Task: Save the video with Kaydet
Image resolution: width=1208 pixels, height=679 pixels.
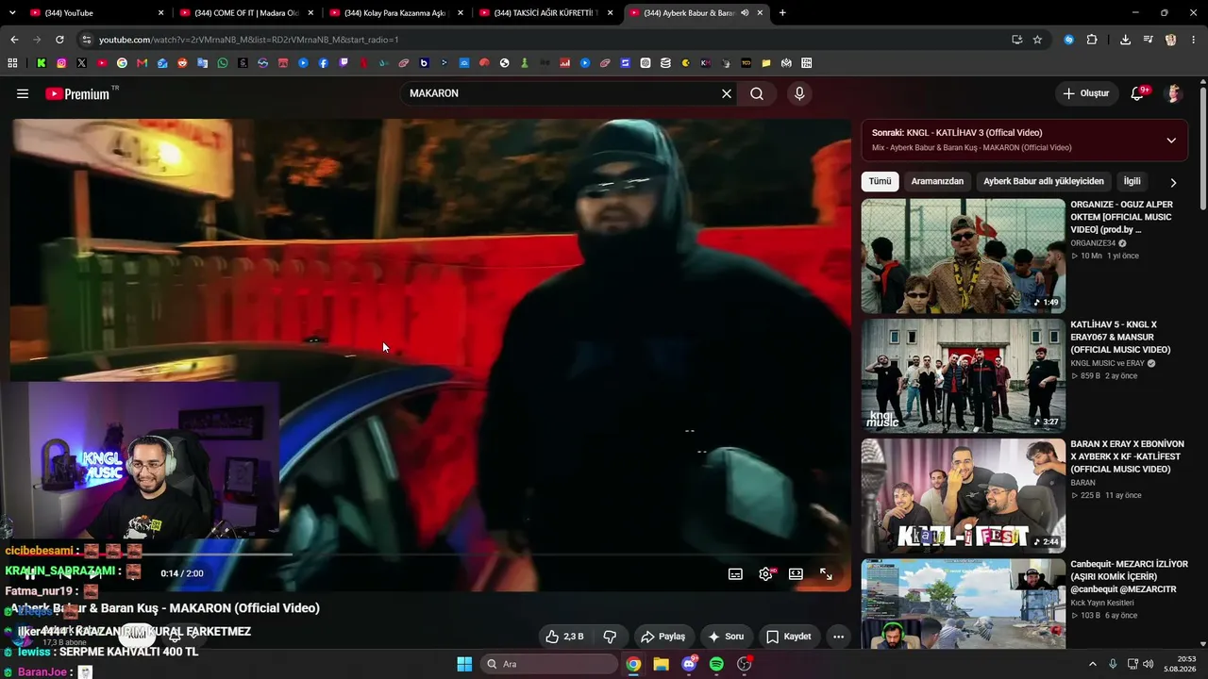Action: point(788,637)
